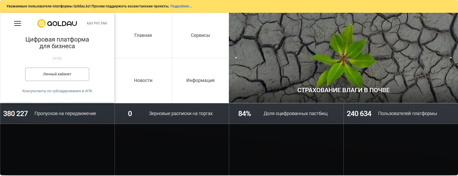458x176 pixels.
Task: Select the Зерновые расписки на торгах tile
Action: [172, 113]
